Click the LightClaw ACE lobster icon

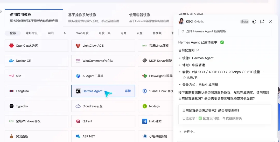click(78, 46)
